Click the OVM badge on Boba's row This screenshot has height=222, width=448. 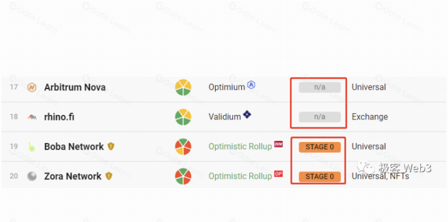[x=278, y=144]
